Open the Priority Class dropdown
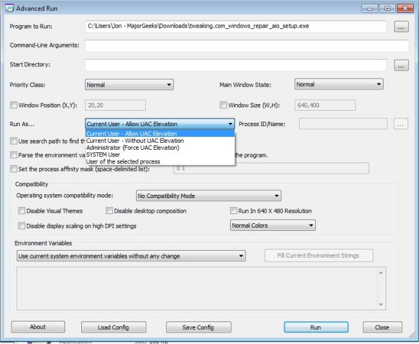This screenshot has height=344, width=419. pos(129,84)
